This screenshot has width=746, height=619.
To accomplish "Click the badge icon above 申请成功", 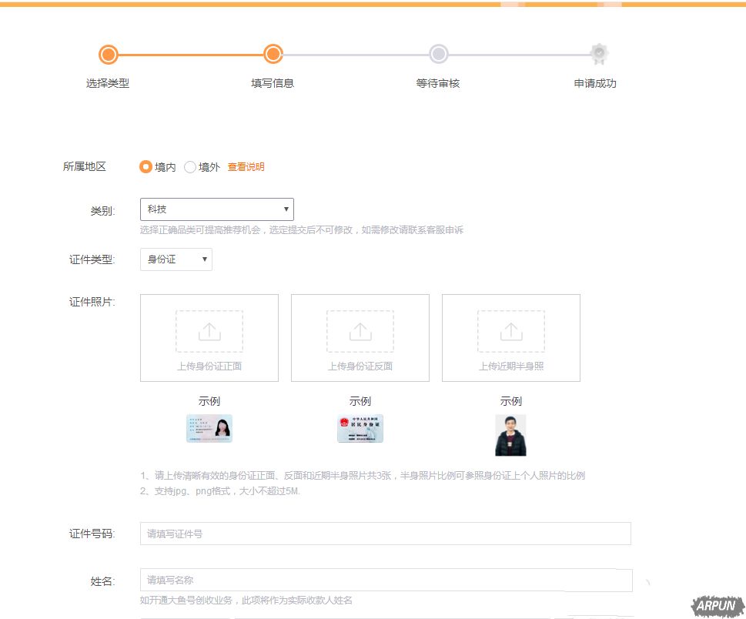I will click(598, 54).
